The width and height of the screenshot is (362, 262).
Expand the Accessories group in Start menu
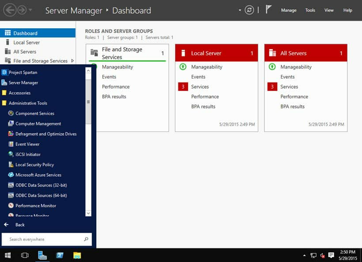[x=19, y=93]
